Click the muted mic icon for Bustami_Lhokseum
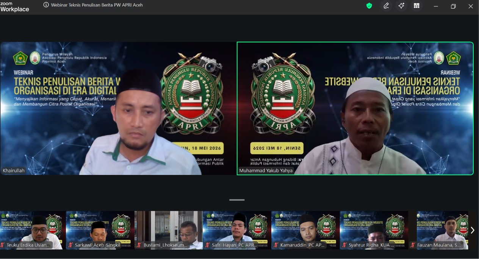 pyautogui.click(x=139, y=245)
